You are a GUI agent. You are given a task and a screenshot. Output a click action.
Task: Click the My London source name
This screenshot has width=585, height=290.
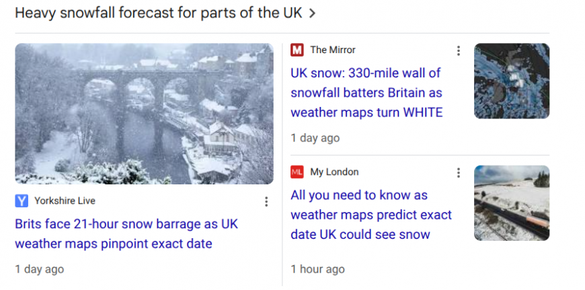pos(334,172)
